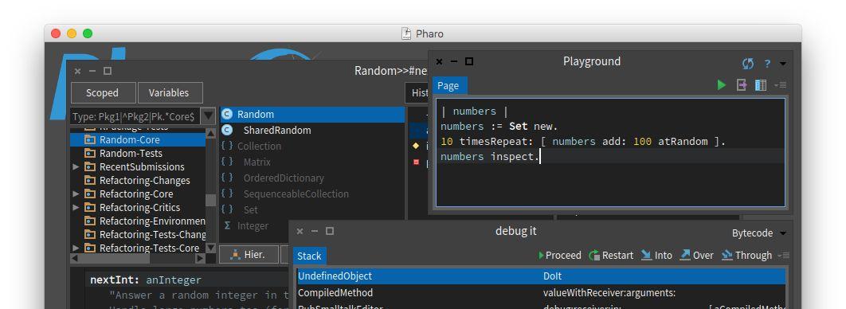
Task: Select the Random-Tests package
Action: pos(138,153)
